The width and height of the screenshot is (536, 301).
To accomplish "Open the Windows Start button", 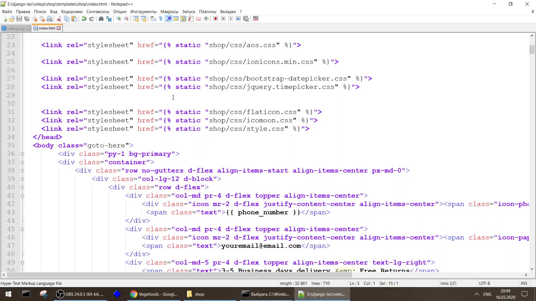I will 8,294.
